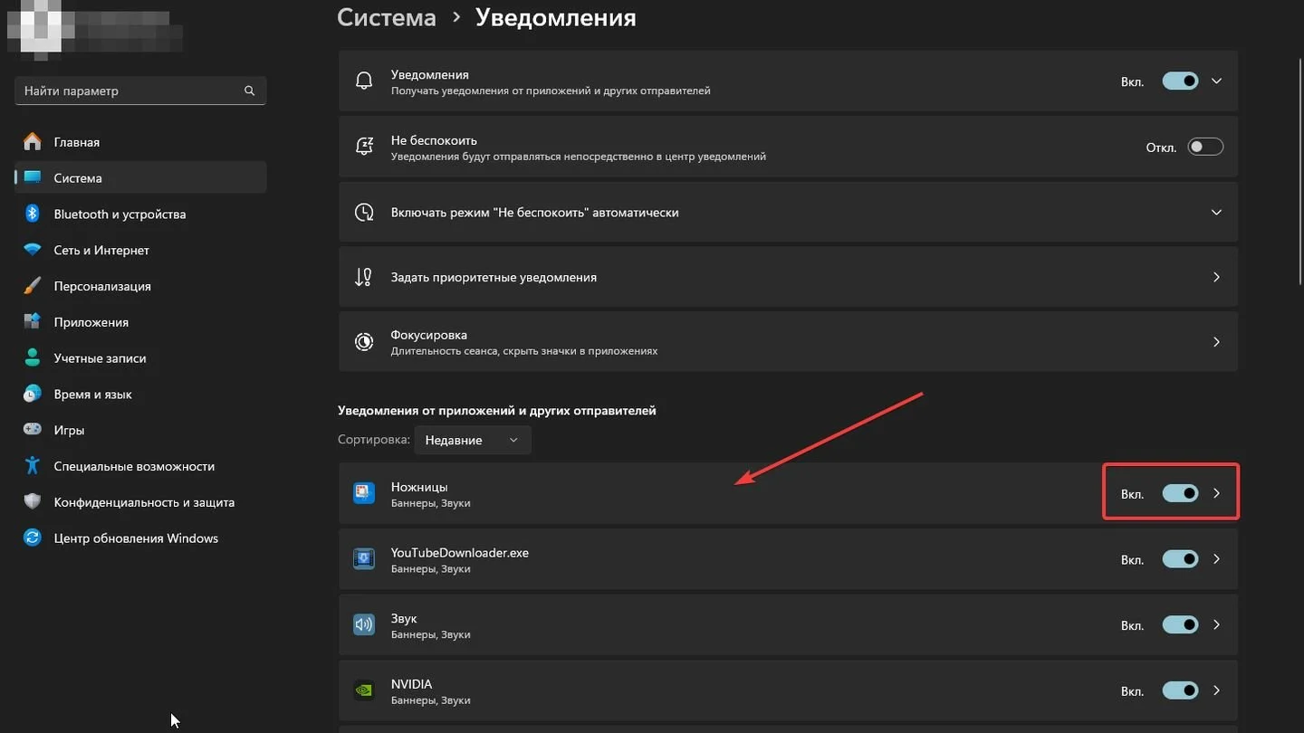Click the NVIDIA app icon
This screenshot has height=733, width=1304.
pos(364,690)
